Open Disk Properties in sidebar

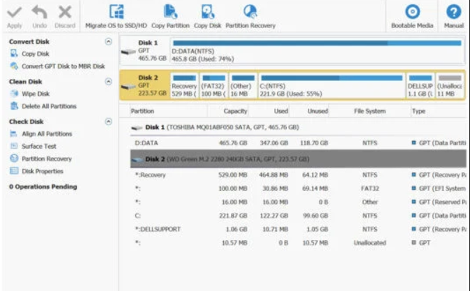[x=42, y=171]
